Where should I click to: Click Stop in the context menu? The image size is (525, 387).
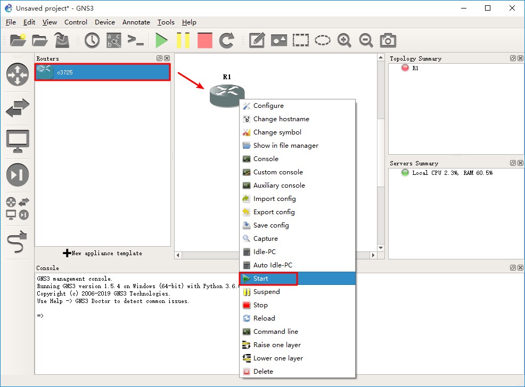point(297,305)
